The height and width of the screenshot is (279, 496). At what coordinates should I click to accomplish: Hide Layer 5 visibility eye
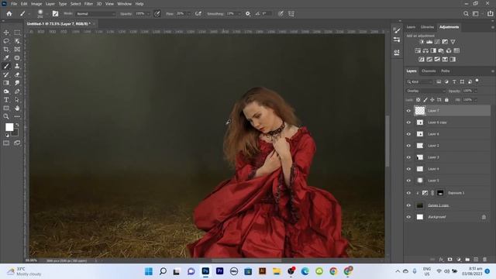[408, 181]
